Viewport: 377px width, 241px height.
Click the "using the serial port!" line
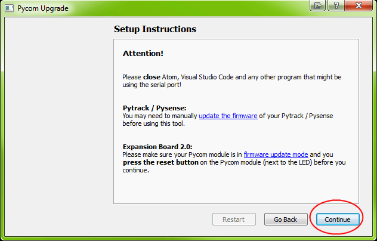[x=152, y=85]
